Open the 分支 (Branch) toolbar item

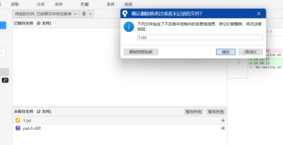41,4
